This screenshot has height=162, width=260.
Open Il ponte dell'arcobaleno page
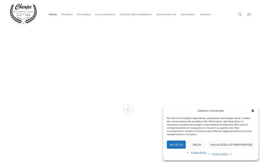pos(136,14)
